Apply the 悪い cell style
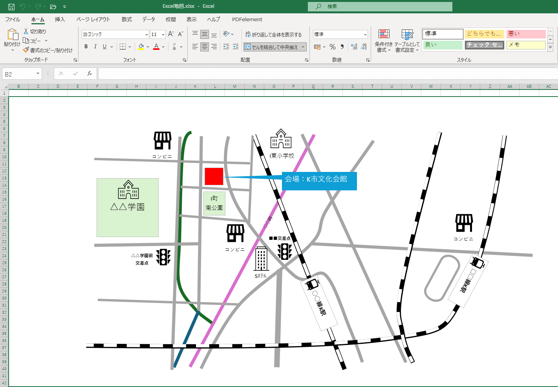Image resolution: width=558 pixels, height=387 pixels. pyautogui.click(x=526, y=34)
